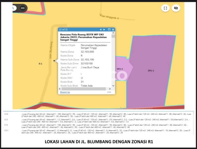Click popup scroll up arrow

(113, 33)
